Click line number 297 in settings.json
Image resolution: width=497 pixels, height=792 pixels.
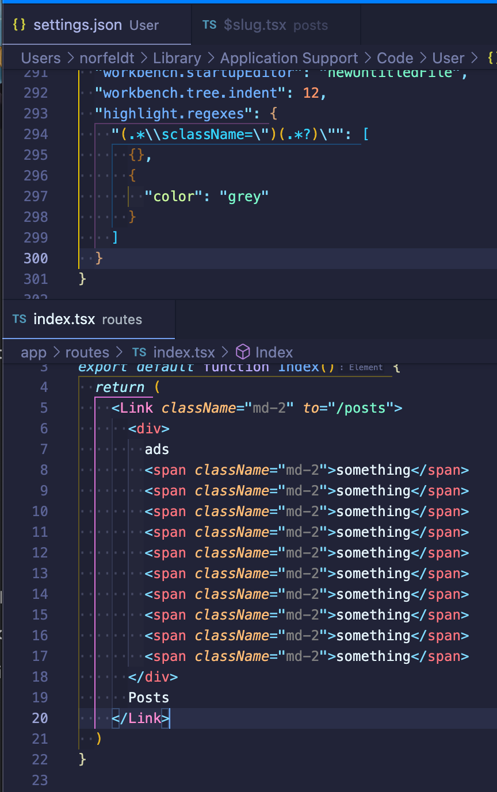tap(36, 196)
